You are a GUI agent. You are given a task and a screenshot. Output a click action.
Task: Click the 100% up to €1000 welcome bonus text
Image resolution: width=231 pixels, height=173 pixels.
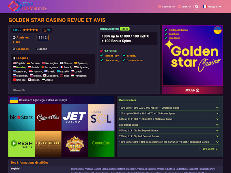(125, 39)
